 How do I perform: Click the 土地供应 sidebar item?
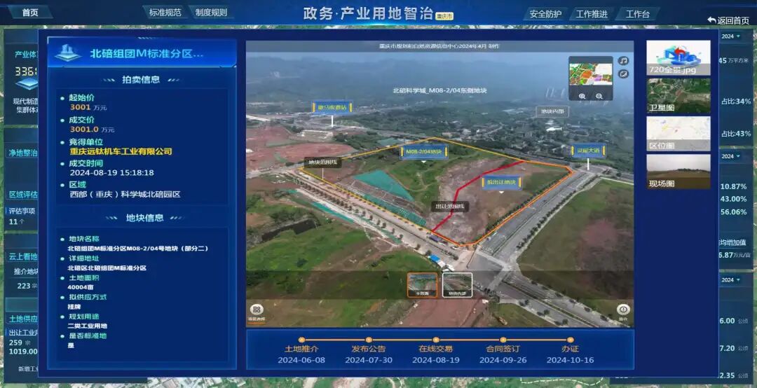pyautogui.click(x=22, y=319)
